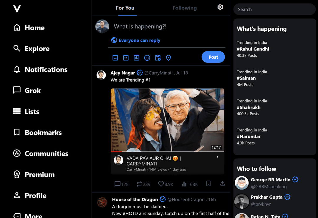Open timeline settings gear icon
The image size is (318, 218).
220,7
